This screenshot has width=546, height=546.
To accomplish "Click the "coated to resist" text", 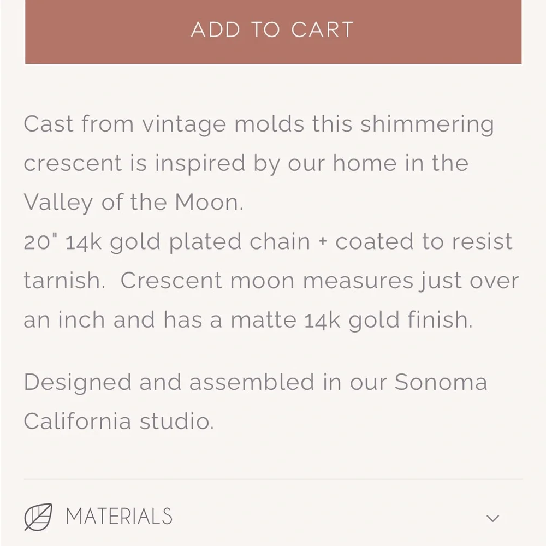I will tap(424, 242).
